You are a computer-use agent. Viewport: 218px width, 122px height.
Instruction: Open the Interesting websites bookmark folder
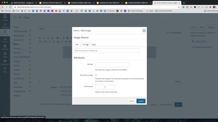[x=163, y=11]
